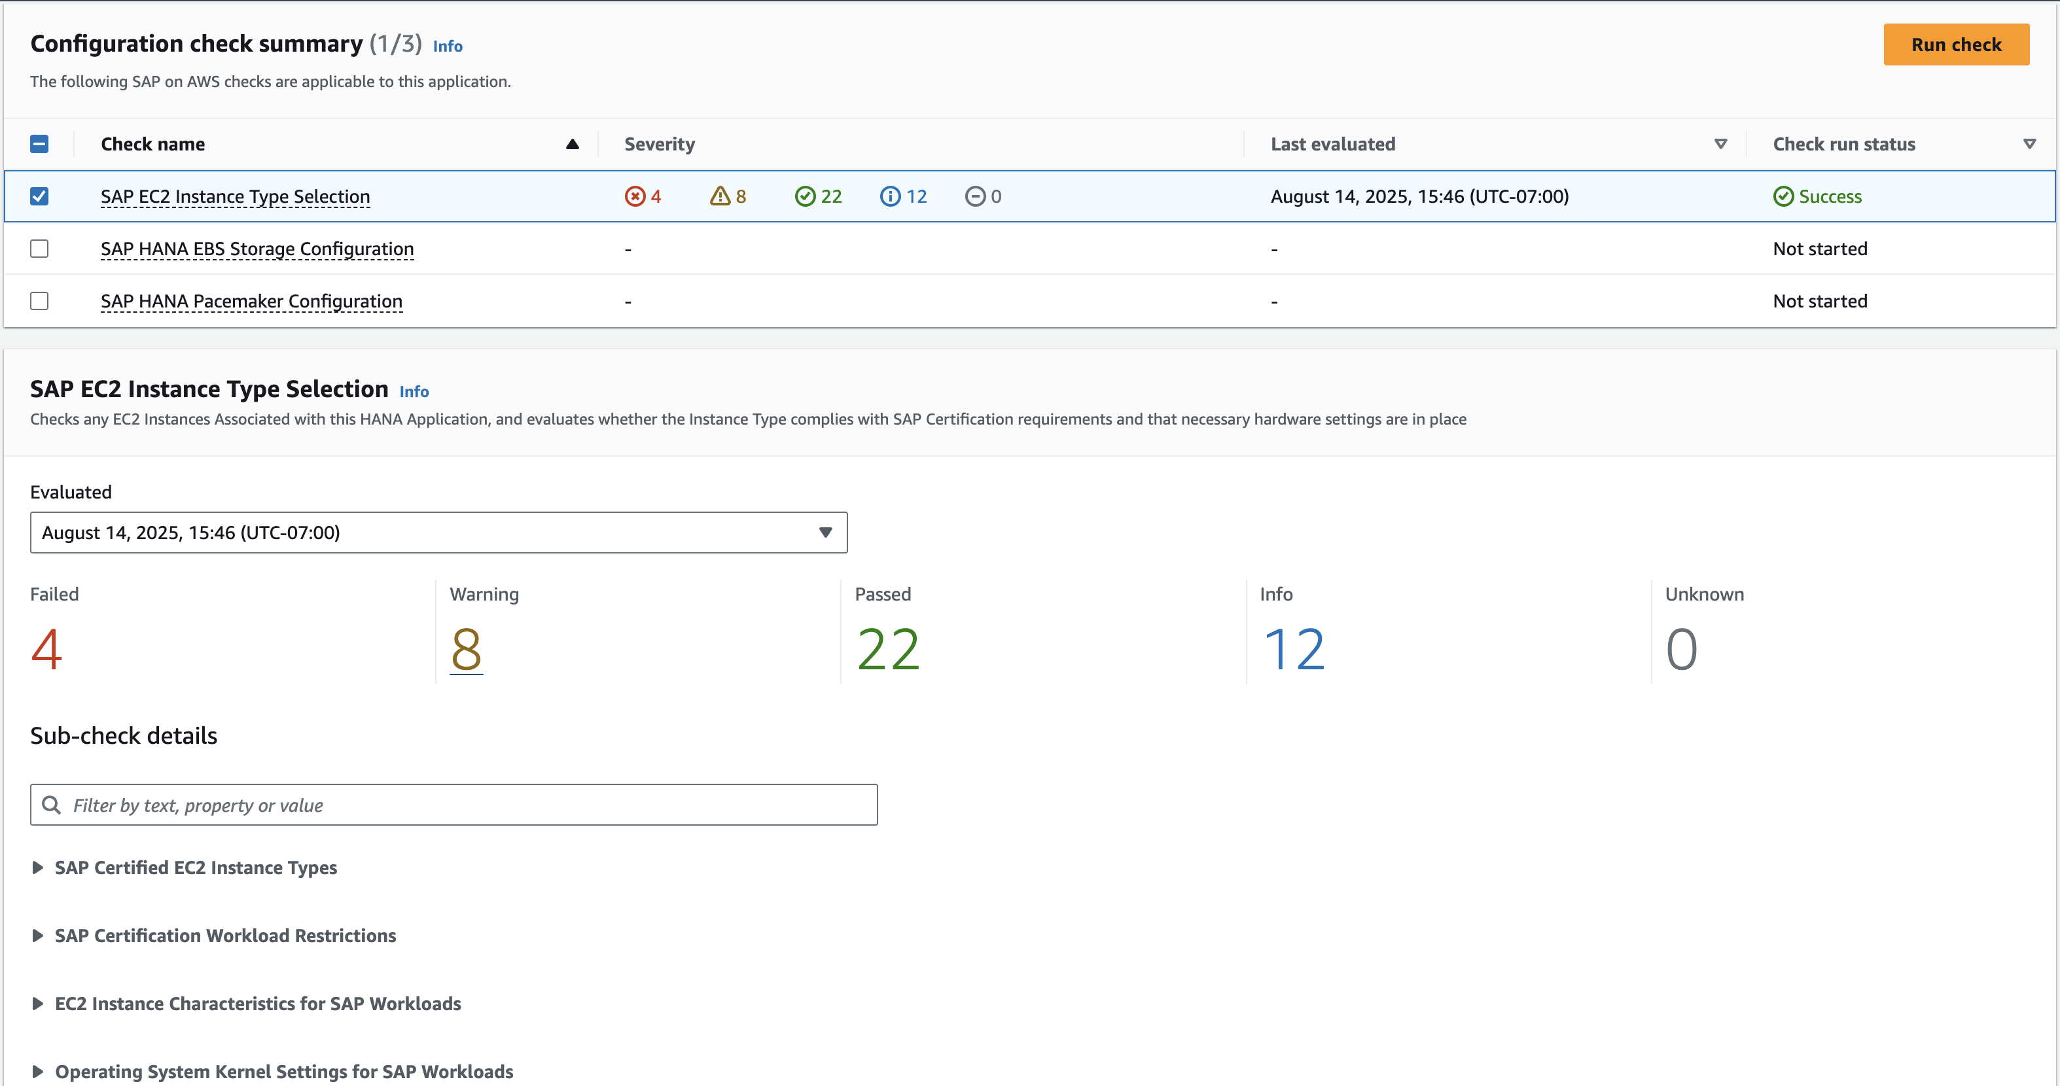Click the search magnifier icon in filter box
The height and width of the screenshot is (1086, 2060).
[x=51, y=805]
